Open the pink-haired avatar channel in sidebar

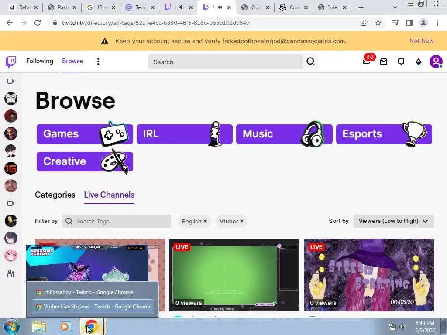[x=11, y=256]
